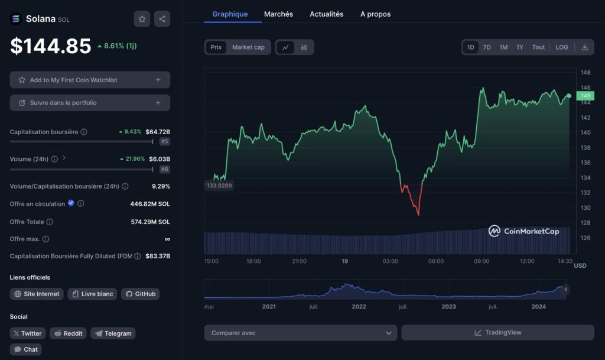Set chart range to 1M
This screenshot has width=605, height=360.
pos(503,47)
